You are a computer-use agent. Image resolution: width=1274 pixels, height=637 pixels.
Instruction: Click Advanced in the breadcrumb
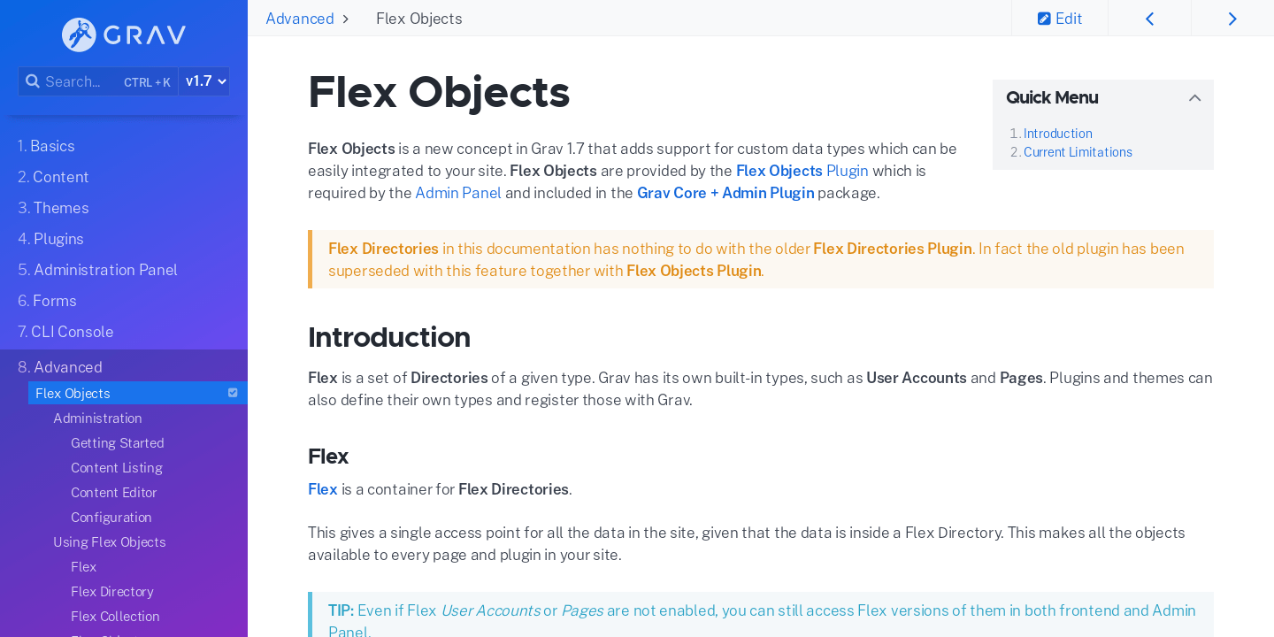point(300,19)
